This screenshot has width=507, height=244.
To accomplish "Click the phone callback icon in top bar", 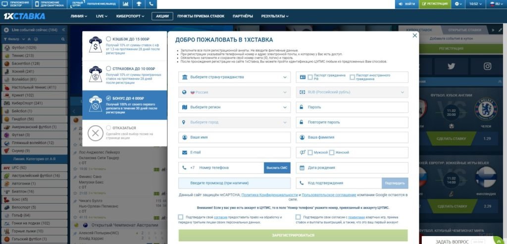I will point(151,4).
